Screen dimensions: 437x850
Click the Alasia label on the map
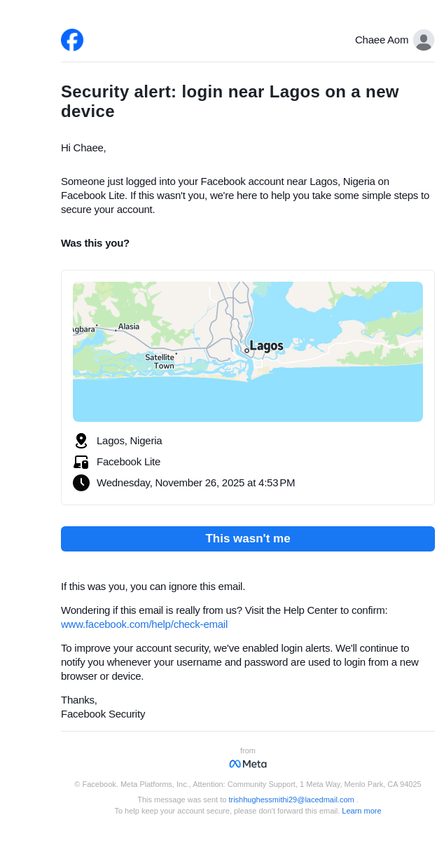[129, 327]
